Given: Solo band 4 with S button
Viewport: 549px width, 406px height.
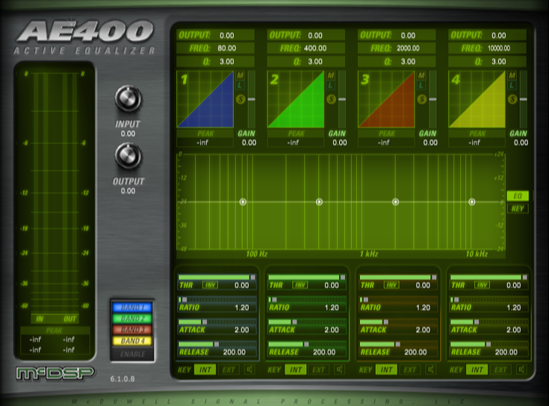Looking at the screenshot, I should point(512,99).
